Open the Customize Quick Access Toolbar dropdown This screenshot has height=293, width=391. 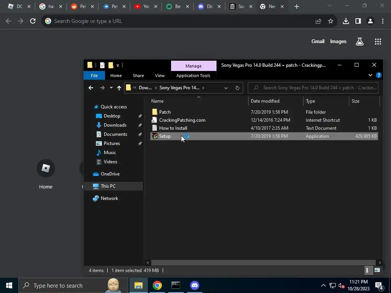(x=118, y=66)
